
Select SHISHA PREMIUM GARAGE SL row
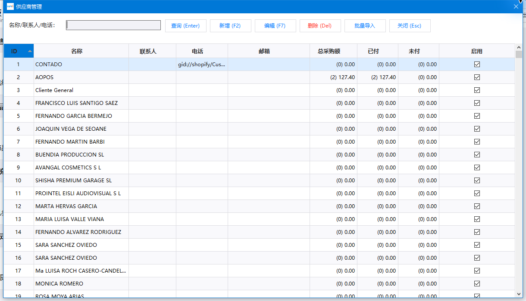pos(259,181)
